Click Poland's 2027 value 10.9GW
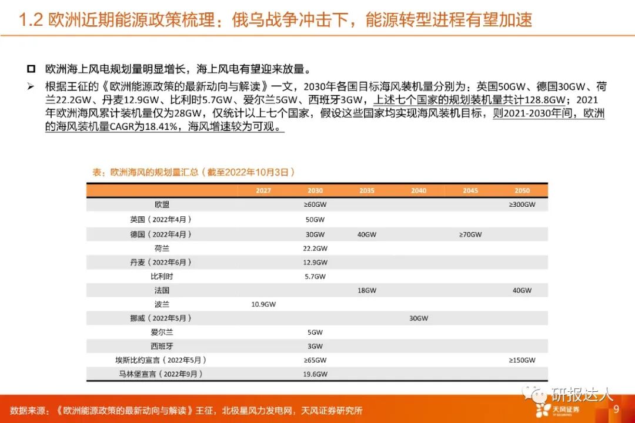The width and height of the screenshot is (635, 423). click(x=263, y=304)
